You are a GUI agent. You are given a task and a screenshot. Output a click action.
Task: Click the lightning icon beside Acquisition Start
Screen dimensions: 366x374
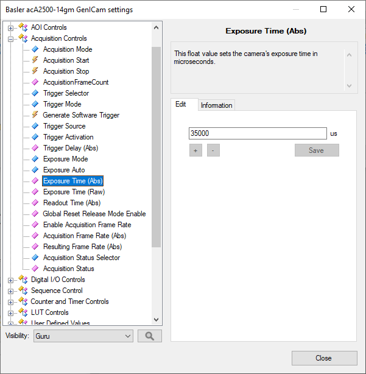coord(35,60)
